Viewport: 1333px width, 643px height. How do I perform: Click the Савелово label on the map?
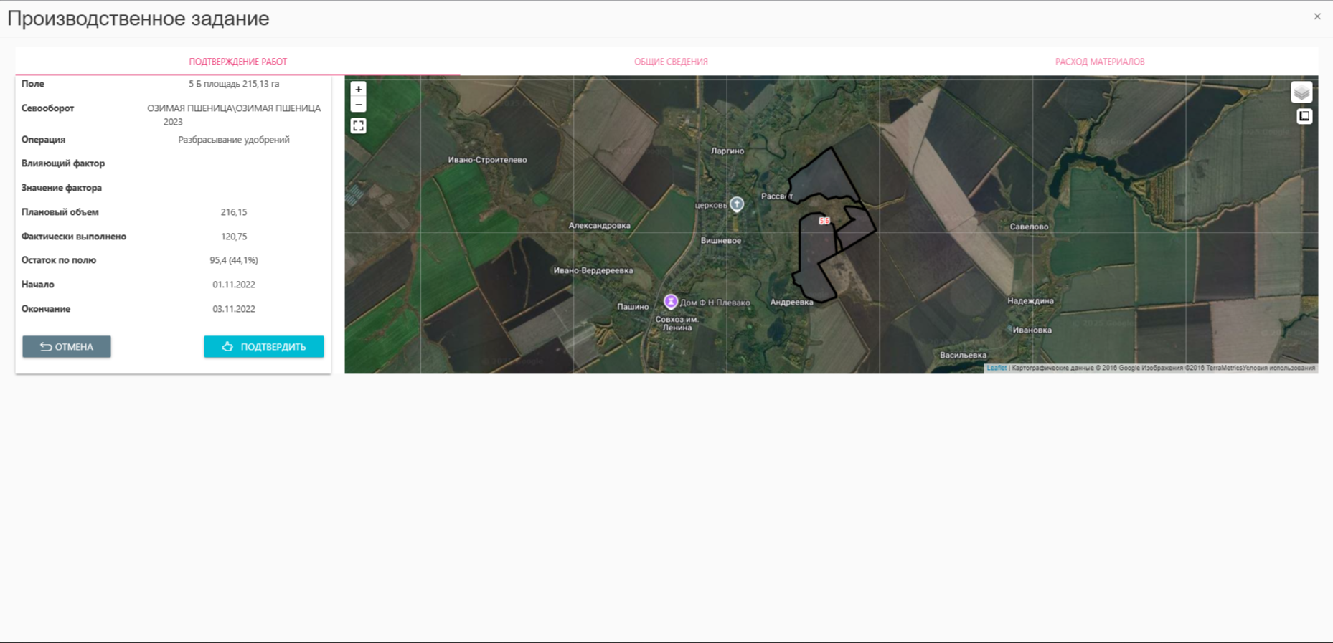point(1029,227)
